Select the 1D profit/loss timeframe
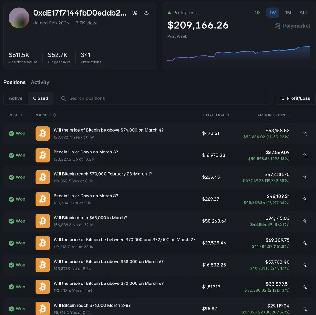The height and width of the screenshot is (315, 316). click(257, 13)
